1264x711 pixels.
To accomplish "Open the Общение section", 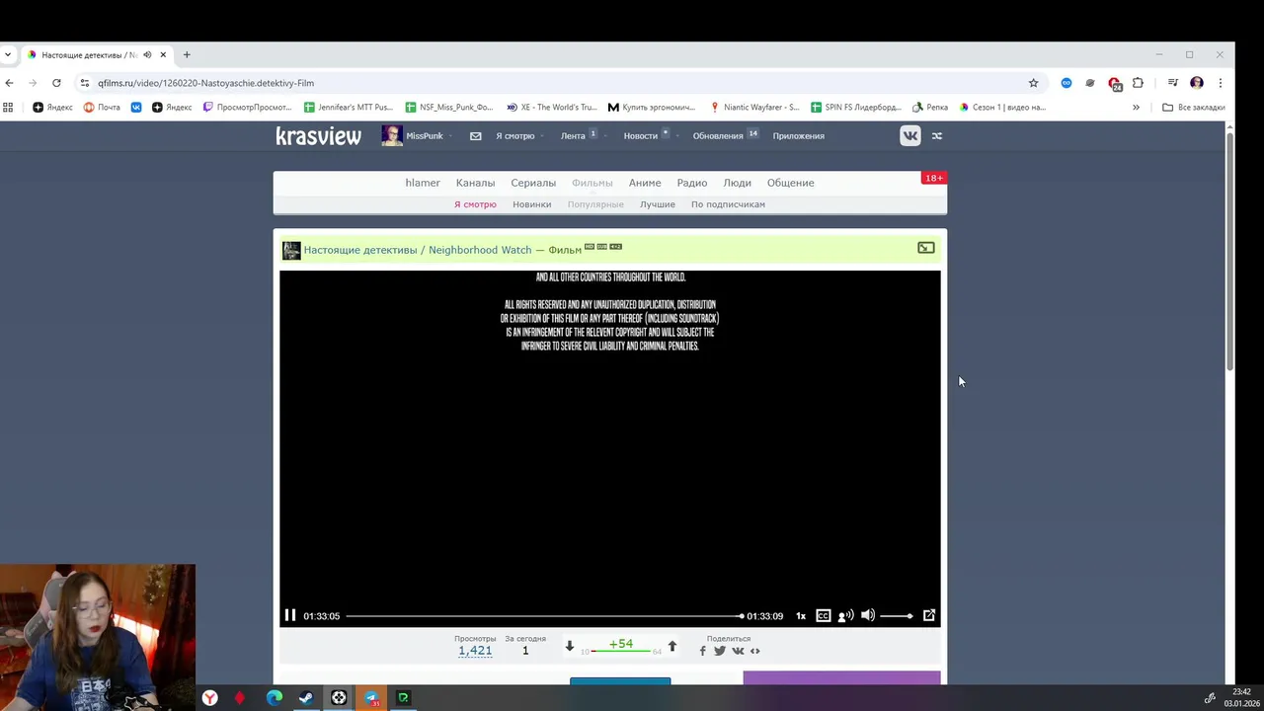I will click(x=790, y=183).
